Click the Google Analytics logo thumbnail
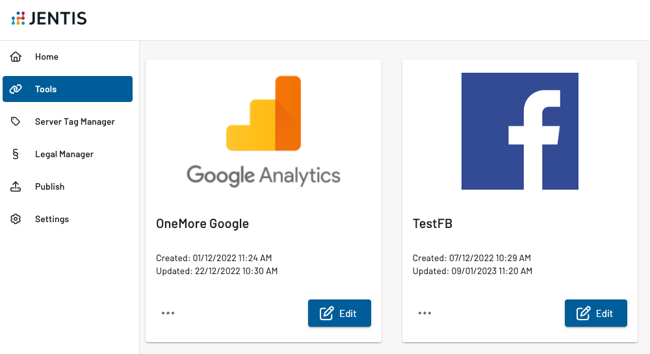 263,131
